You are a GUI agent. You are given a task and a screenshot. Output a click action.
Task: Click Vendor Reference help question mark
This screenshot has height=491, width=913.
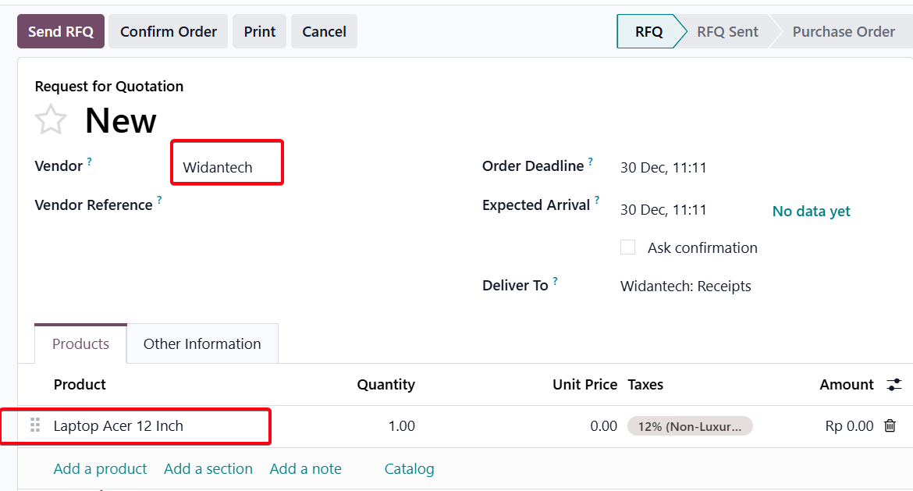pos(159,201)
